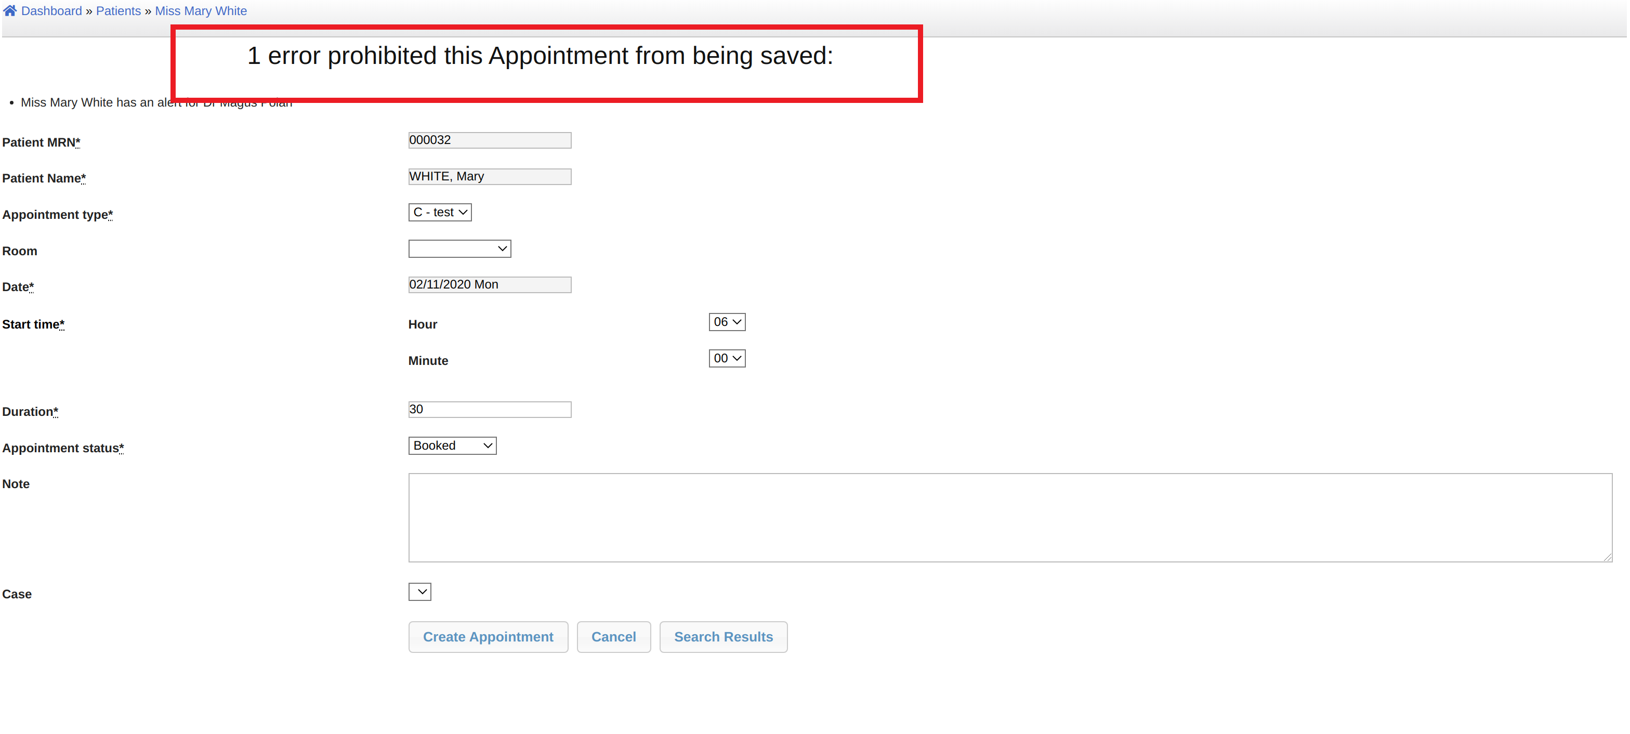Open the start time Minute dropdown
Image resolution: width=1630 pixels, height=734 pixels.
pos(727,359)
